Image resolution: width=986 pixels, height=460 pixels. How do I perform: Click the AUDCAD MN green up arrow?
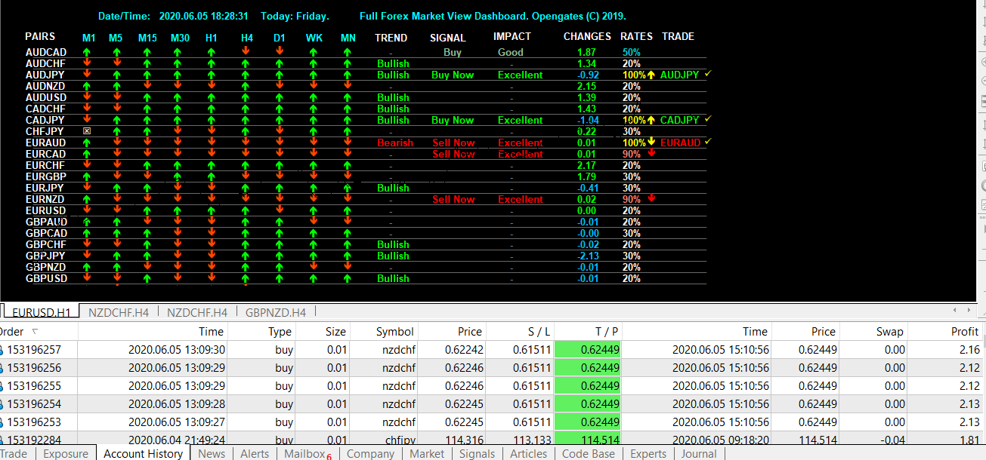pos(347,53)
